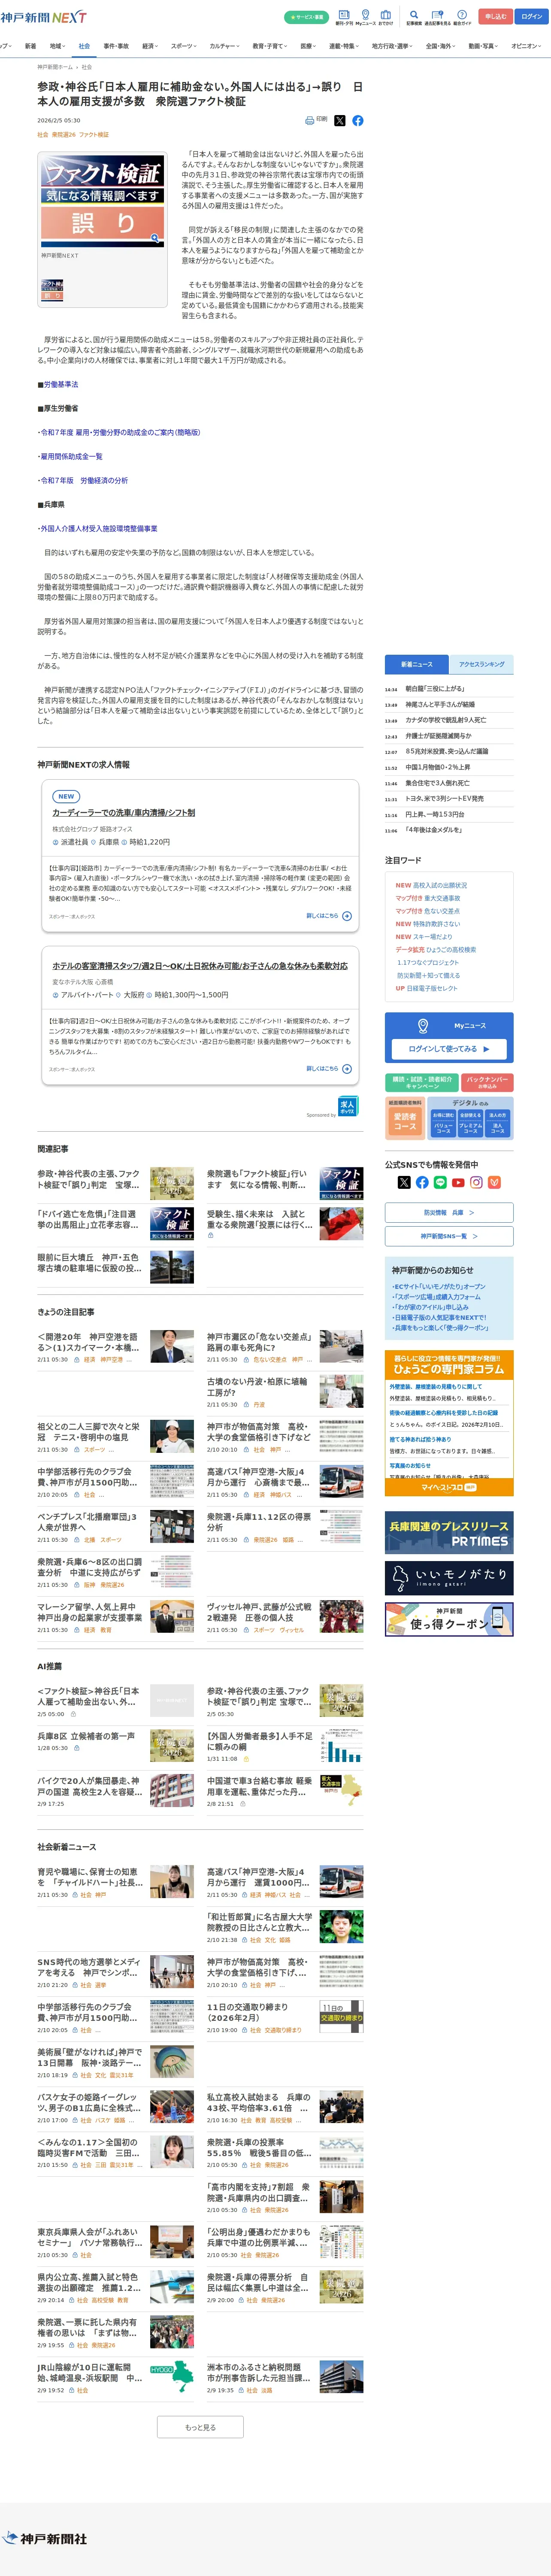Open the 労働基準法 source link
Screen dimensions: 551x2576
click(x=60, y=384)
